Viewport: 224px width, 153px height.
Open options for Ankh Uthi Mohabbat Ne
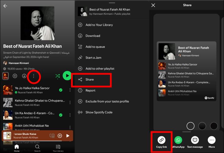click(x=70, y=127)
